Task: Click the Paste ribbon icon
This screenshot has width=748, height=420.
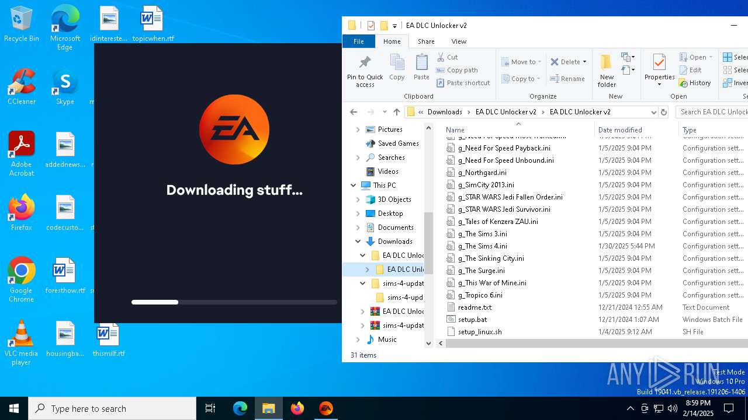Action: click(x=421, y=68)
